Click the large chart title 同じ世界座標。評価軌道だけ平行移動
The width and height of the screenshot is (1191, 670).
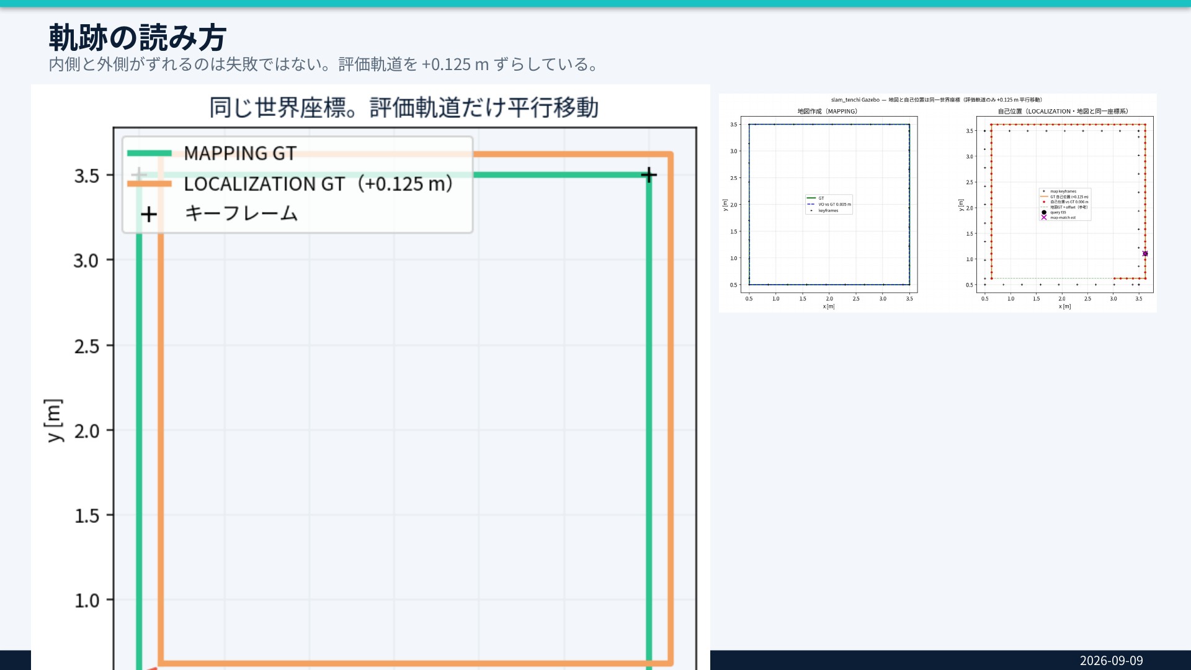(404, 108)
